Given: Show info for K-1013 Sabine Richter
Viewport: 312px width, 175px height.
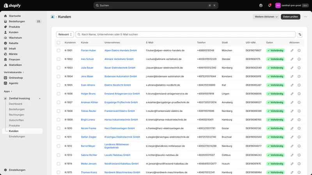Looking at the screenshot, I should pos(299,155).
